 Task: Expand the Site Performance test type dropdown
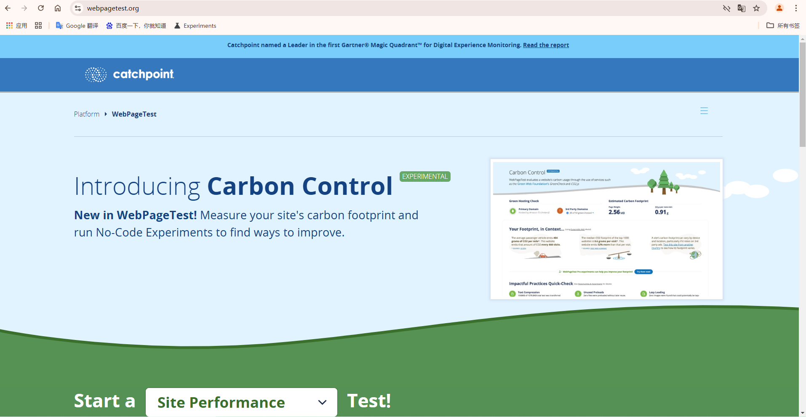click(241, 402)
